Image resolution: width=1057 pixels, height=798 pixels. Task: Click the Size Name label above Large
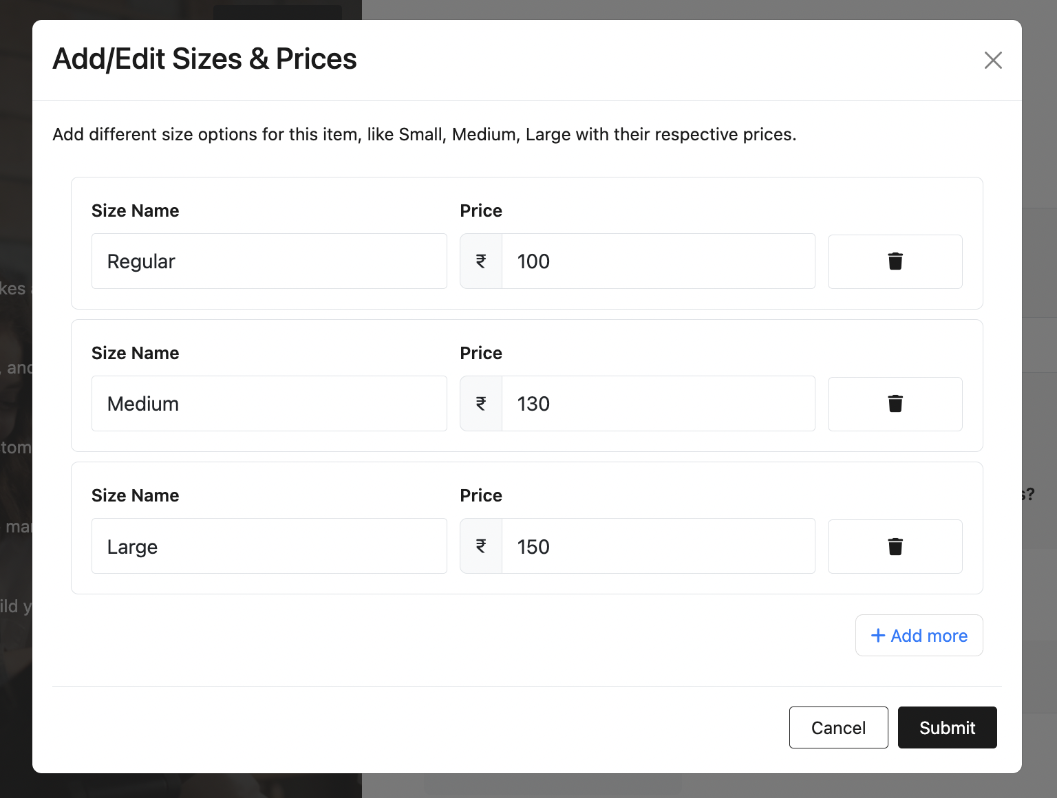[x=136, y=496]
